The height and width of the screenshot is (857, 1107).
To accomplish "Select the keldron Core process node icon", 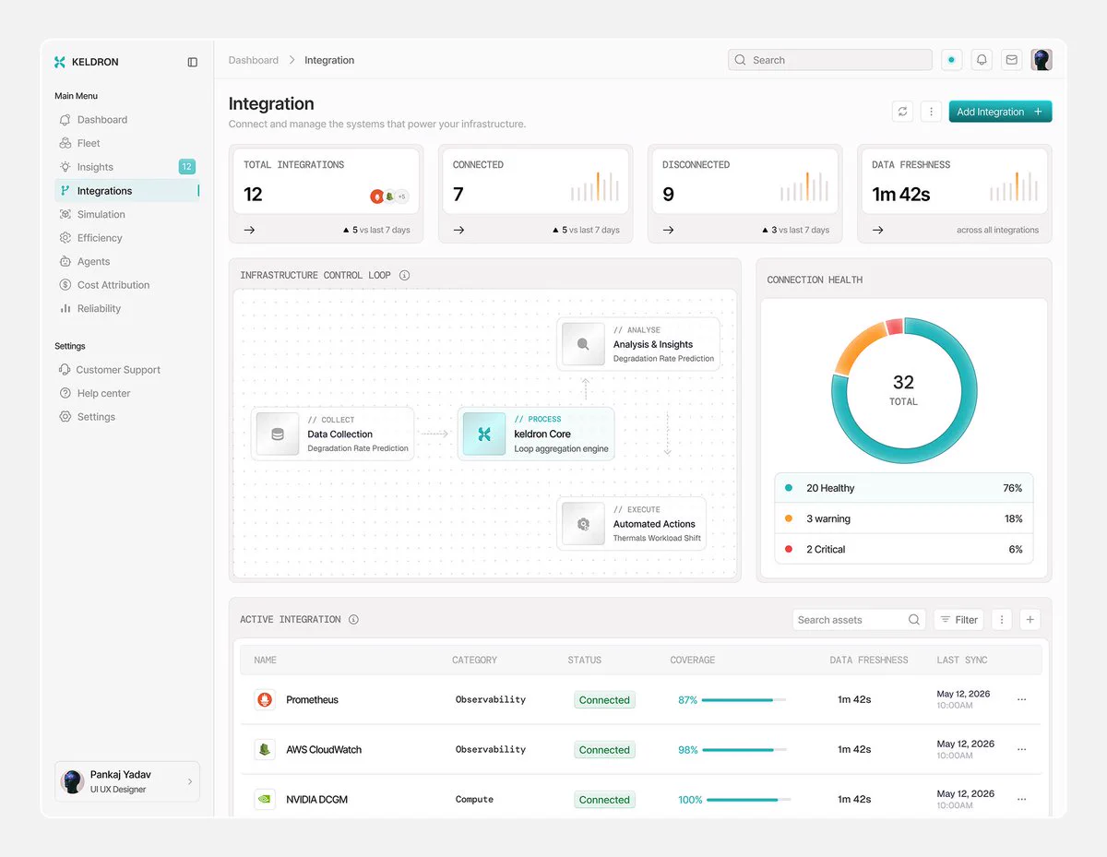I will point(484,434).
